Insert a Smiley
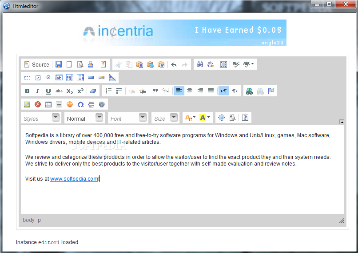This screenshot has width=358, height=253. click(70, 104)
